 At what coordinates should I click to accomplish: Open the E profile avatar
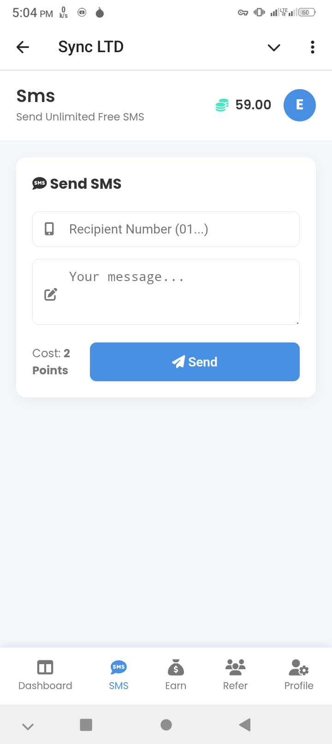coord(299,105)
